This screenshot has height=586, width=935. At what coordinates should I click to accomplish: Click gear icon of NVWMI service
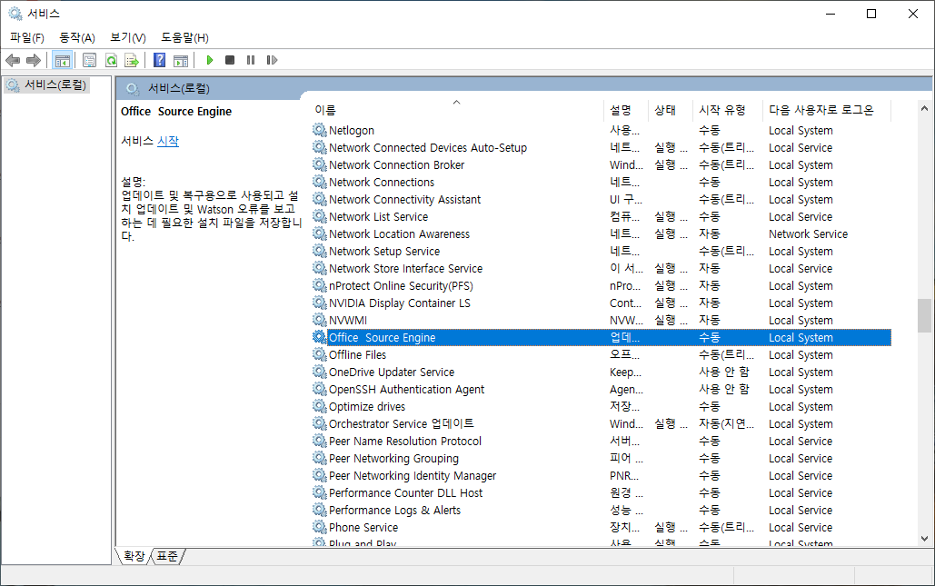(x=320, y=320)
